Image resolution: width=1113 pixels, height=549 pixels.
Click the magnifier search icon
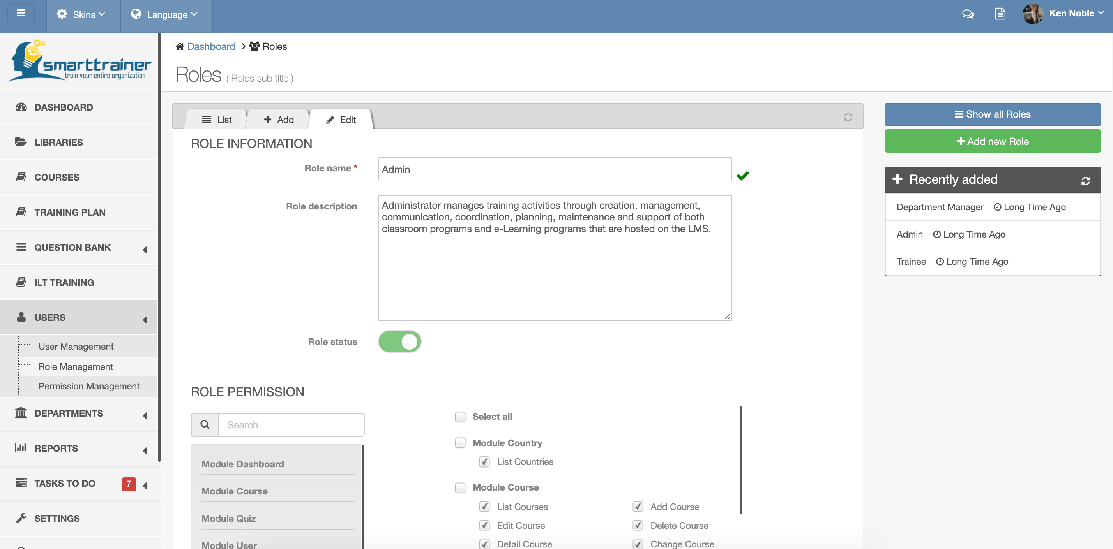pos(205,425)
